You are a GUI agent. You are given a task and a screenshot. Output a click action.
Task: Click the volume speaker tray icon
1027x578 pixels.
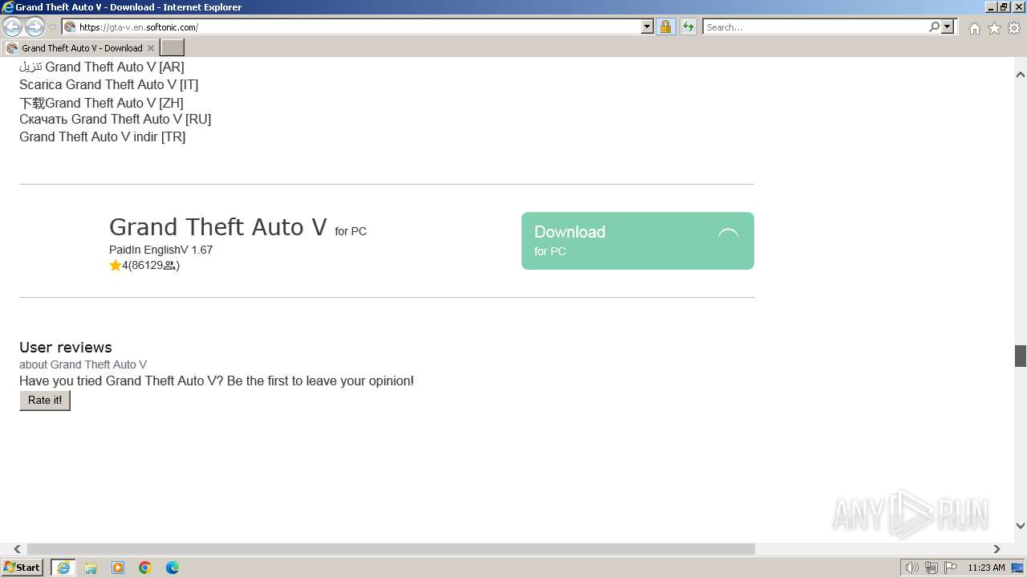click(912, 568)
